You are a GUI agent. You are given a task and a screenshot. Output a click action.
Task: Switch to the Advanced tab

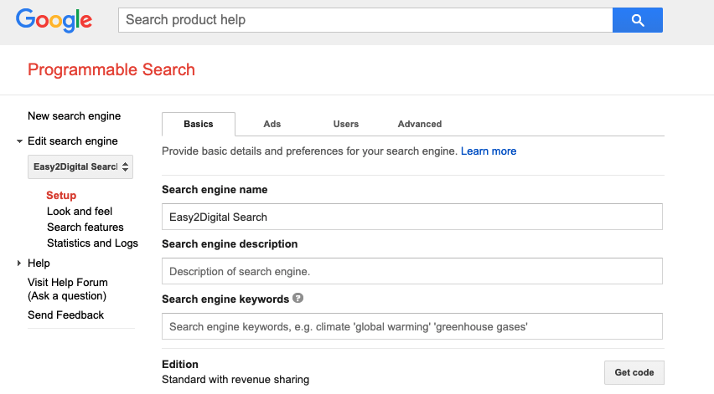419,124
